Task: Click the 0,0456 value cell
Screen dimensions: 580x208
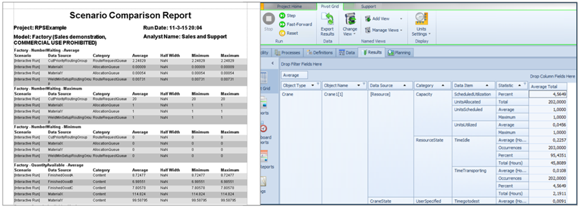Action: (x=548, y=124)
